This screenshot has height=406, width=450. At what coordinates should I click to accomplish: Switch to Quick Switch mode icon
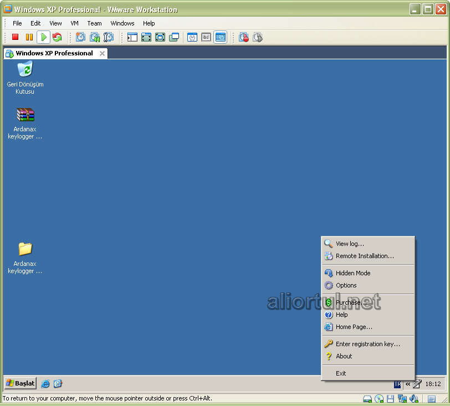[146, 37]
